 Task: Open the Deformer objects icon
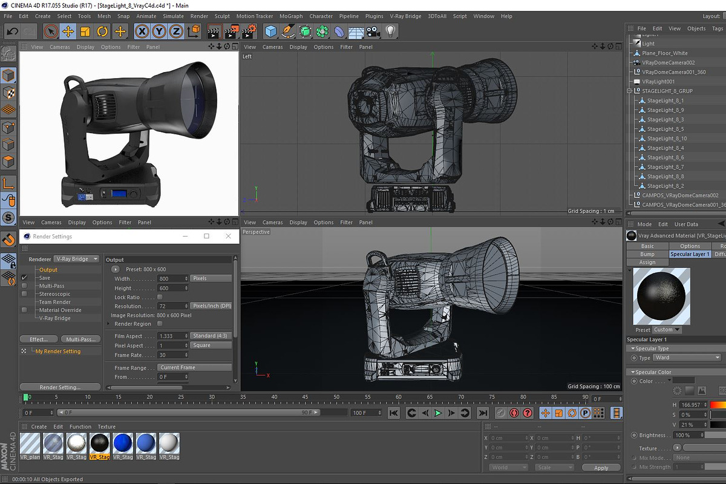point(339,31)
